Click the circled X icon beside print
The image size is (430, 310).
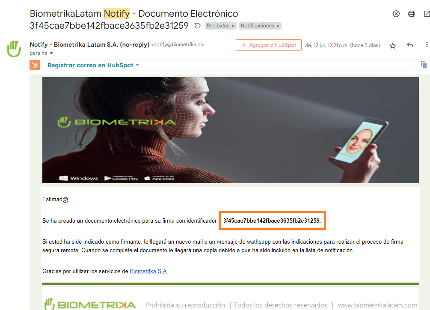coord(396,14)
